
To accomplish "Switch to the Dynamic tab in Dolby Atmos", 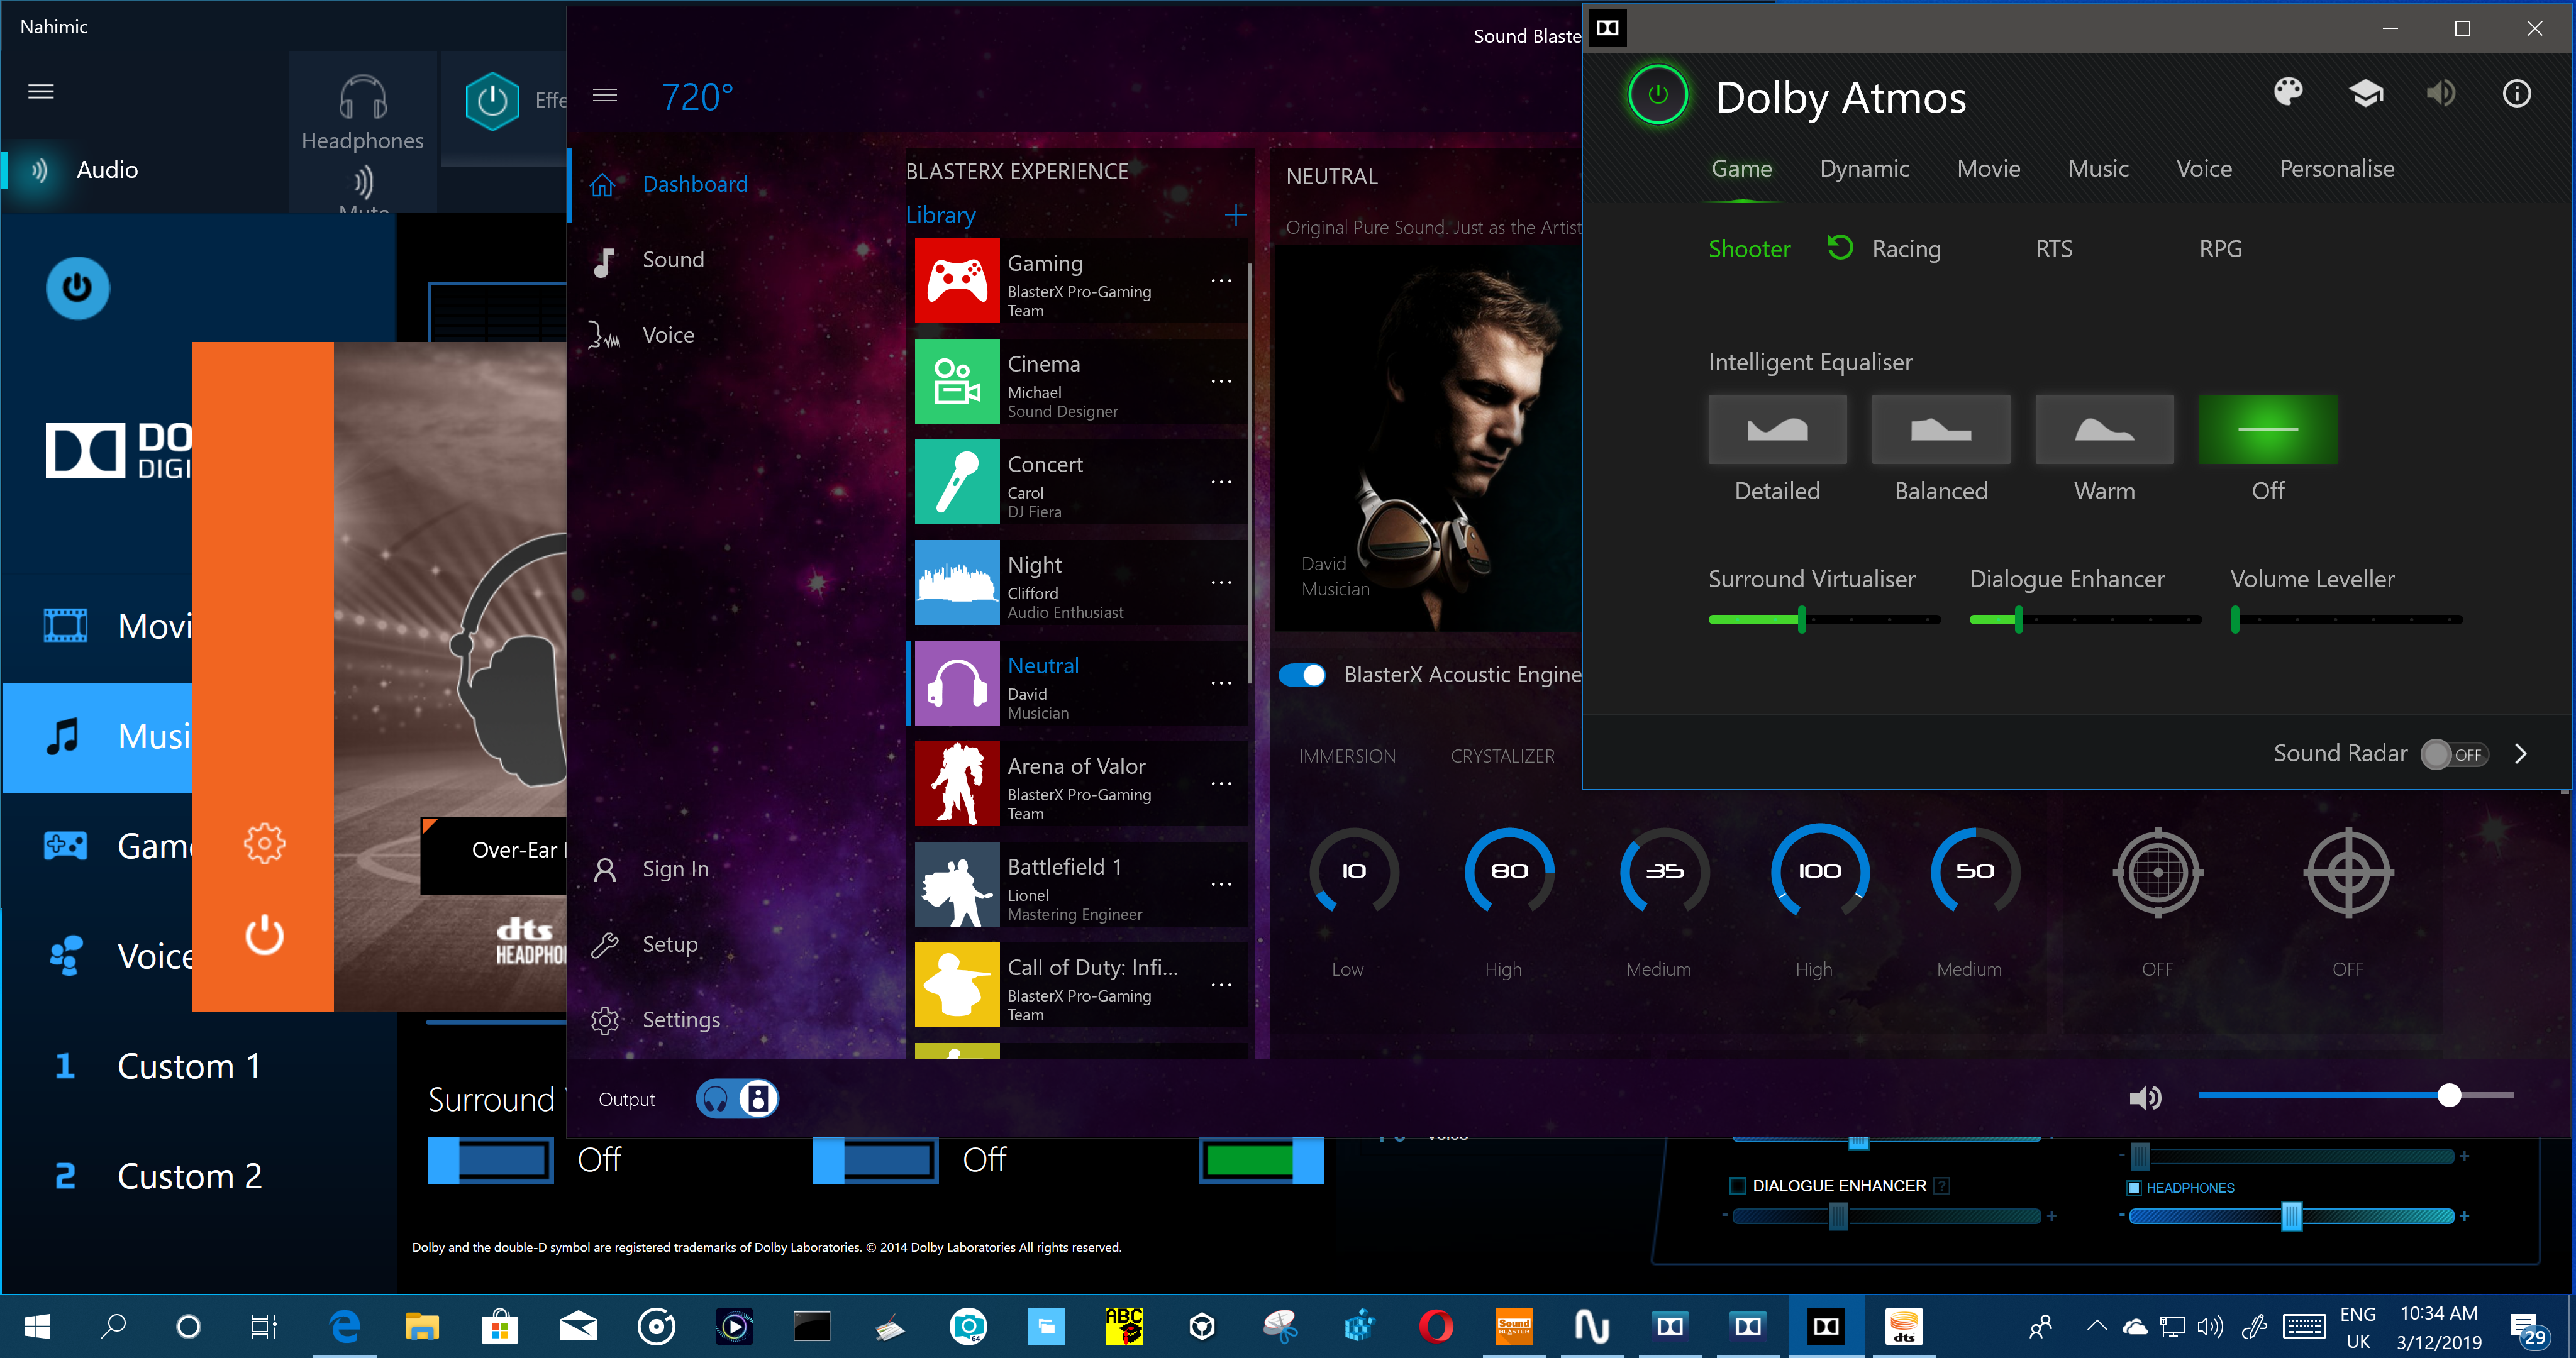I will point(1864,169).
